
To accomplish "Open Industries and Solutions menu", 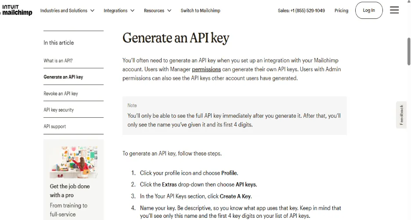I will point(64,11).
